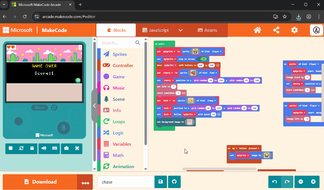This screenshot has width=324, height=190.
Task: Open the settings gear menu
Action: coord(294,30)
